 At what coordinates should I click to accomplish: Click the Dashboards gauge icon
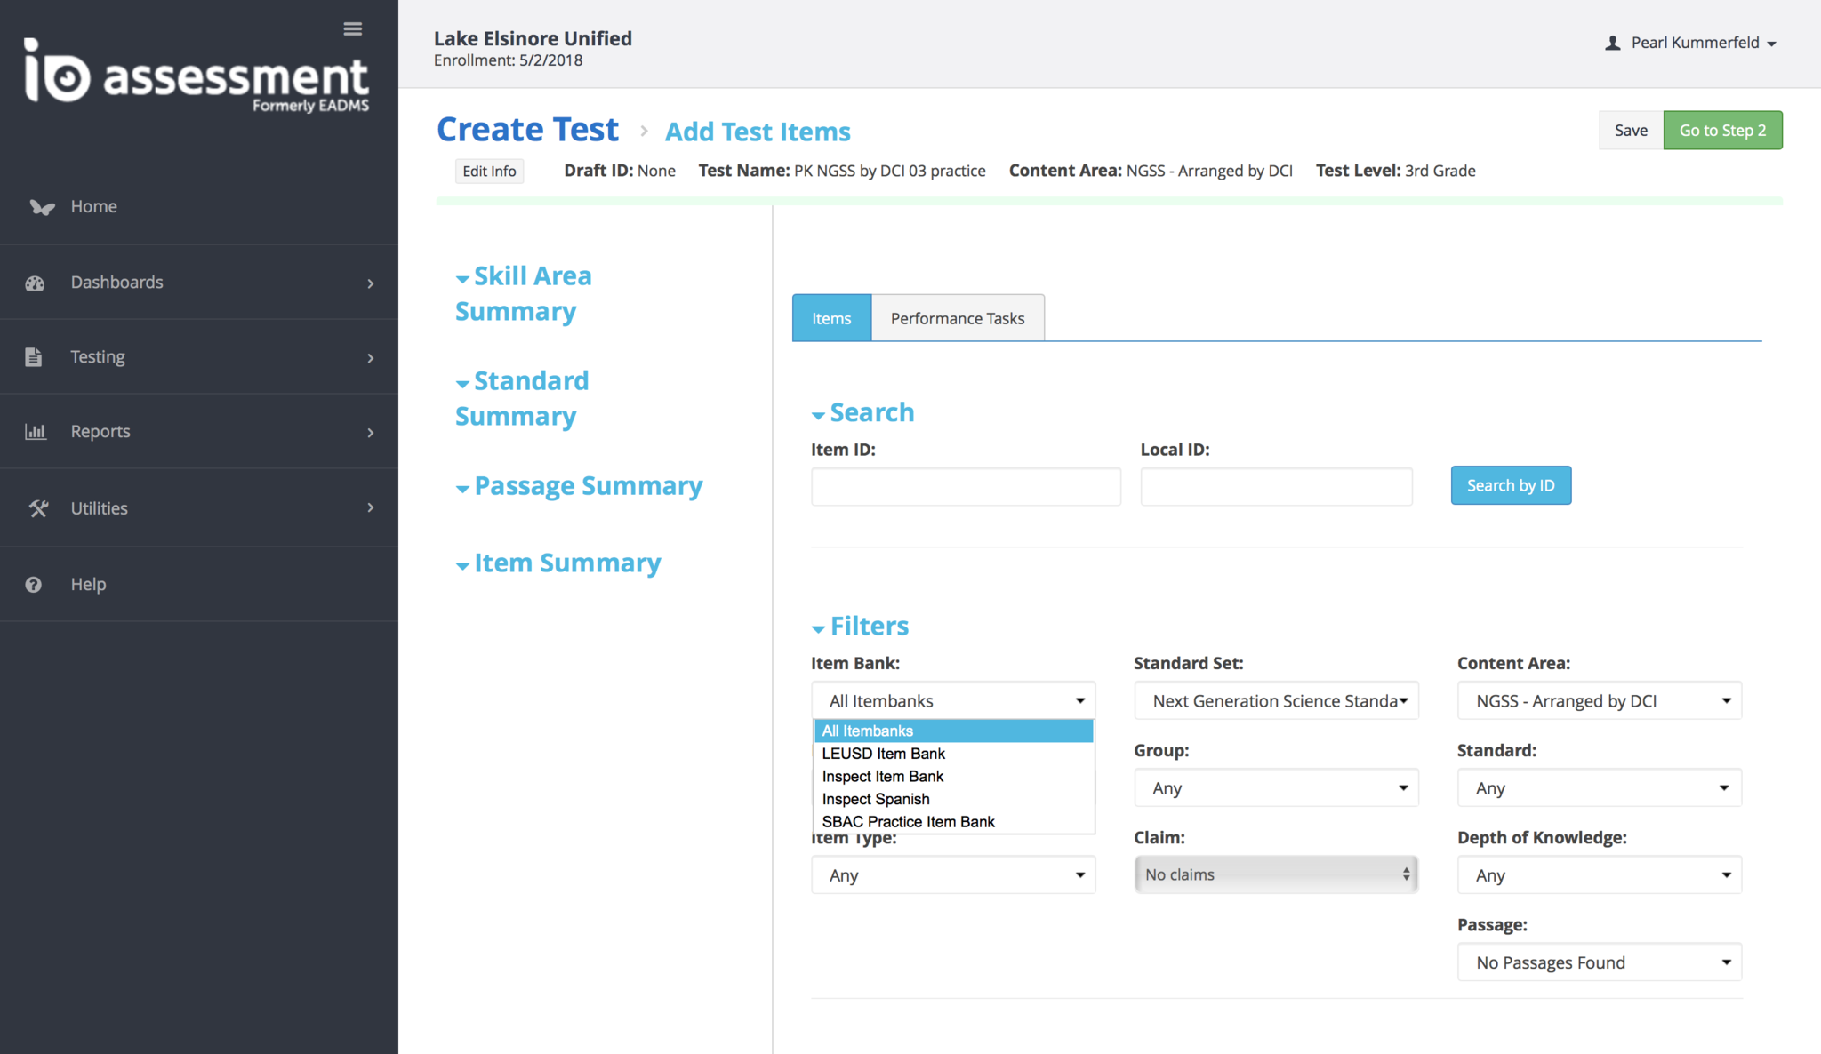click(x=35, y=283)
